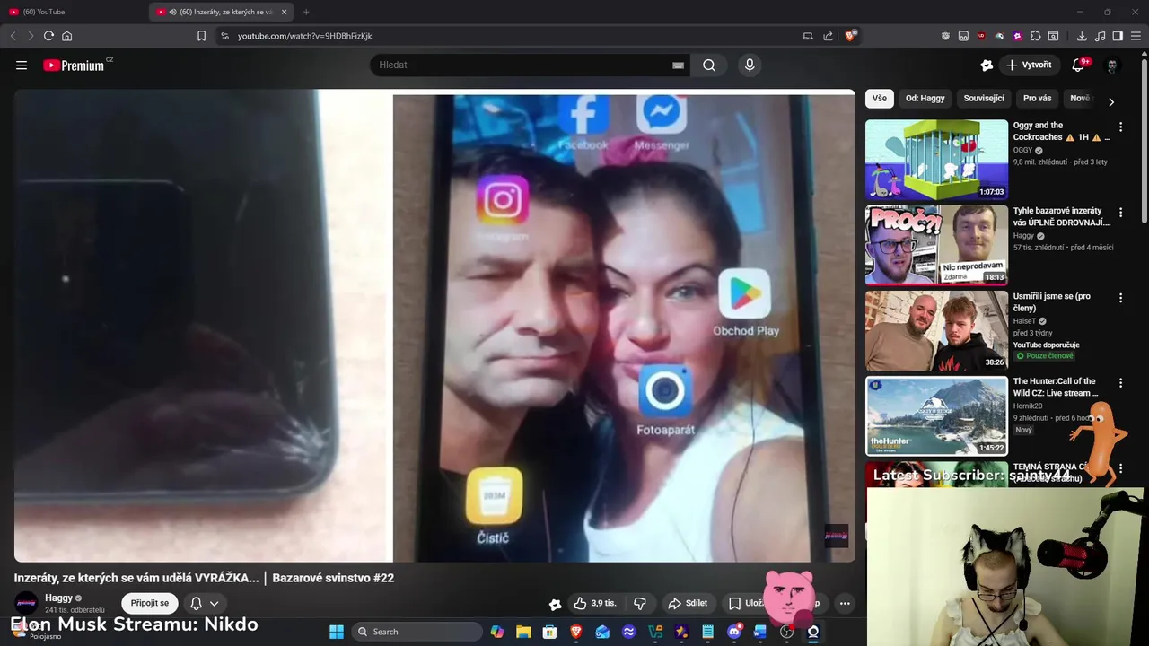Open the extensions puzzle-piece menu
The width and height of the screenshot is (1149, 646).
pos(1035,36)
